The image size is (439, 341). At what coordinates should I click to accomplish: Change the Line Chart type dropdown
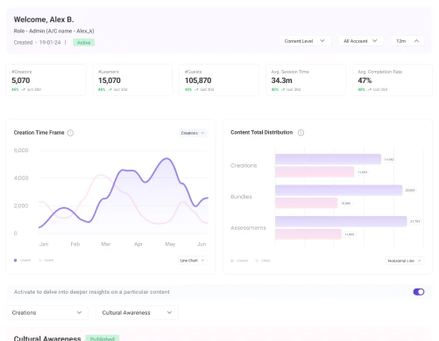(193, 261)
